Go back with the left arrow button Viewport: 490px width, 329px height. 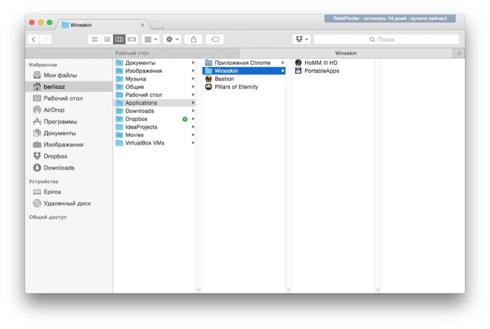[x=34, y=39]
